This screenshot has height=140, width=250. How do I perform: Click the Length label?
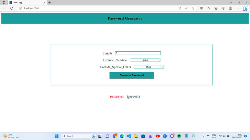pyautogui.click(x=107, y=53)
